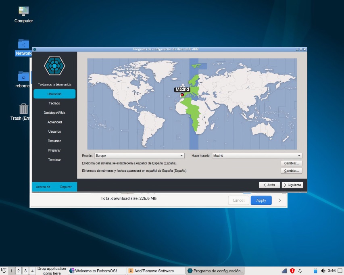344x275 pixels.
Task: Switch to workspace 3
Action: (25, 271)
